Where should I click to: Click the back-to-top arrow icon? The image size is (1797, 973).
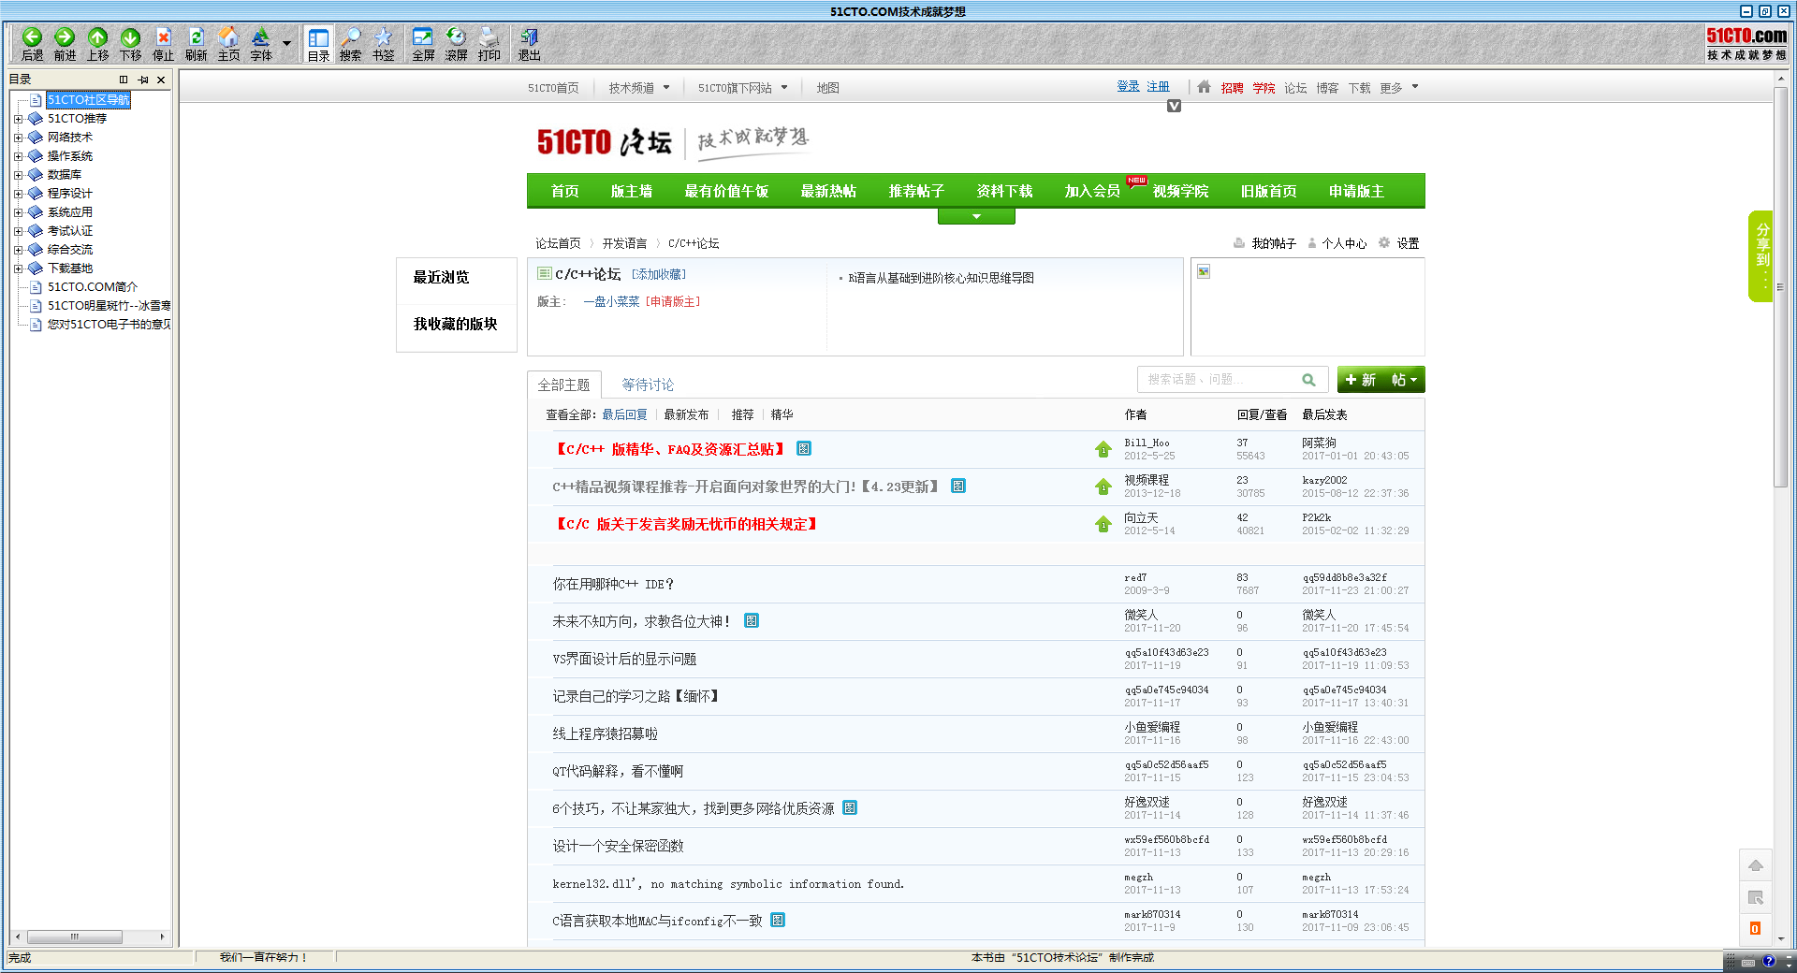1756,865
